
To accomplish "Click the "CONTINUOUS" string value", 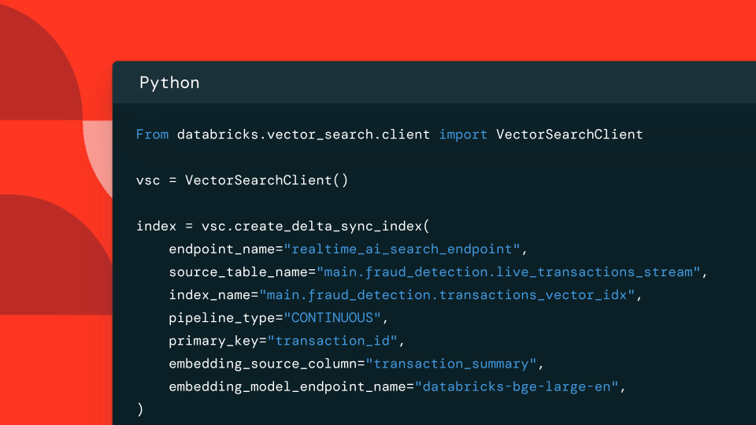I will coord(332,318).
